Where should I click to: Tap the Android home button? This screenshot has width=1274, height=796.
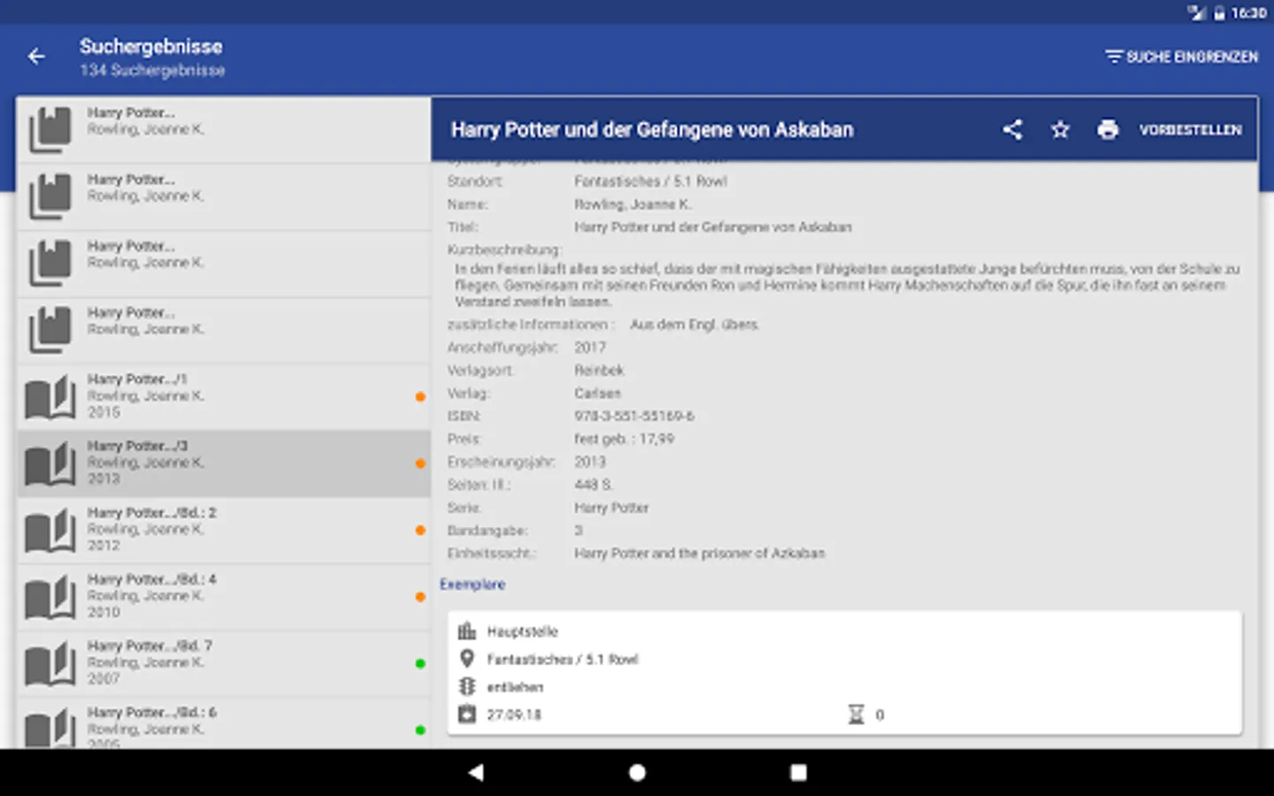click(637, 773)
